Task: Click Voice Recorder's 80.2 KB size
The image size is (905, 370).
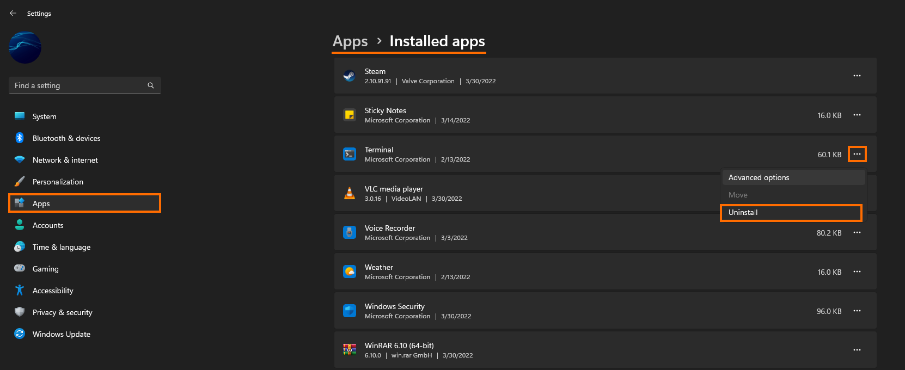Action: tap(829, 233)
